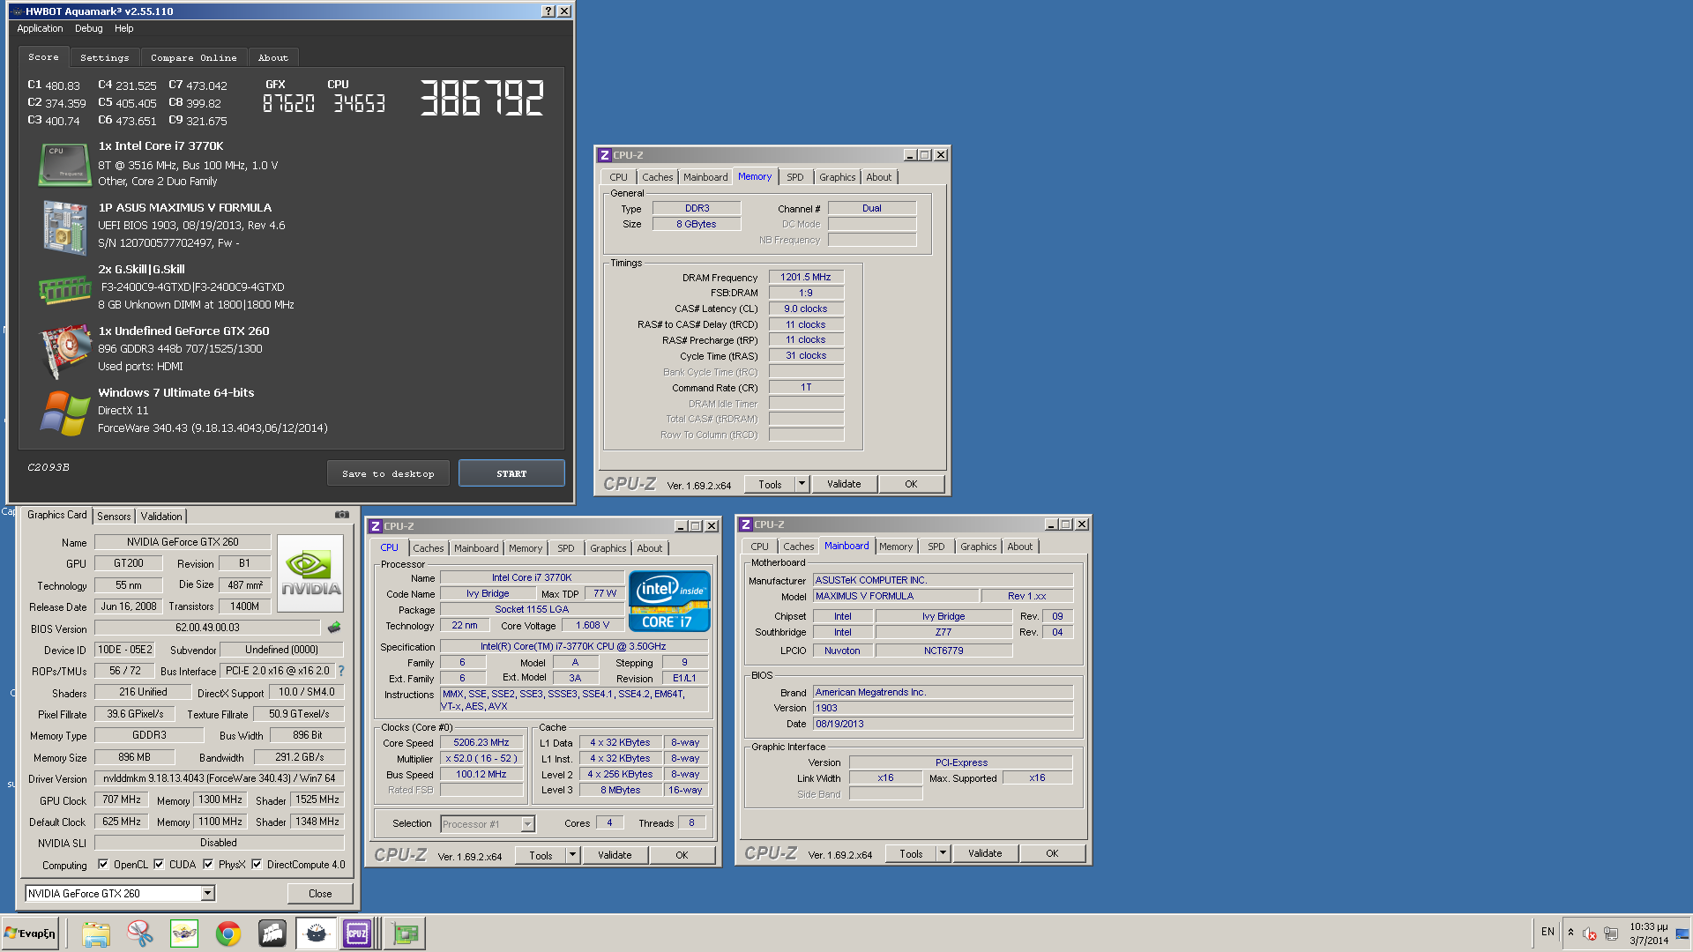Open Tools dropdown arrow in CPU-Z Mainboard window
Screen dimensions: 1693x952
[943, 853]
